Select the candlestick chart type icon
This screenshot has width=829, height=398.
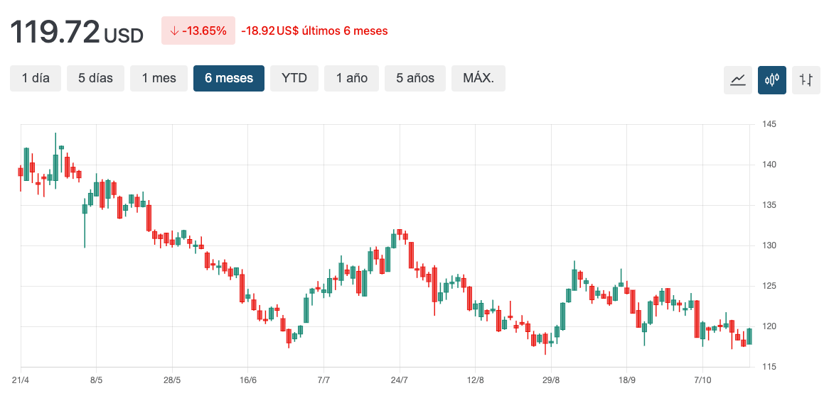pyautogui.click(x=771, y=79)
